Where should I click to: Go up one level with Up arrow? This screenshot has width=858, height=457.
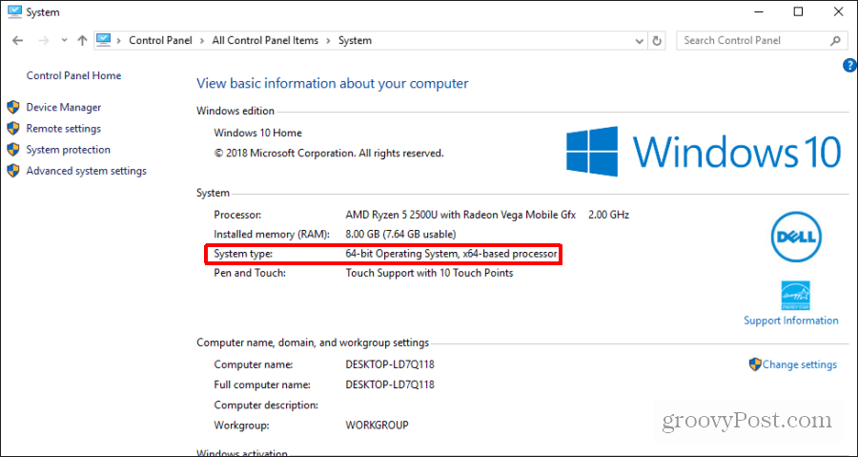click(x=82, y=40)
